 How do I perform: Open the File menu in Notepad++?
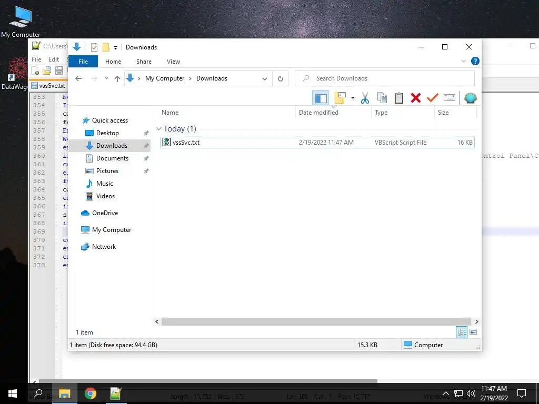pos(36,59)
